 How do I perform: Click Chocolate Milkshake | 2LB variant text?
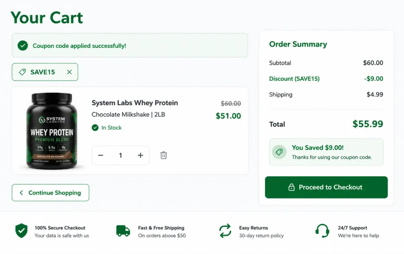pyautogui.click(x=128, y=115)
